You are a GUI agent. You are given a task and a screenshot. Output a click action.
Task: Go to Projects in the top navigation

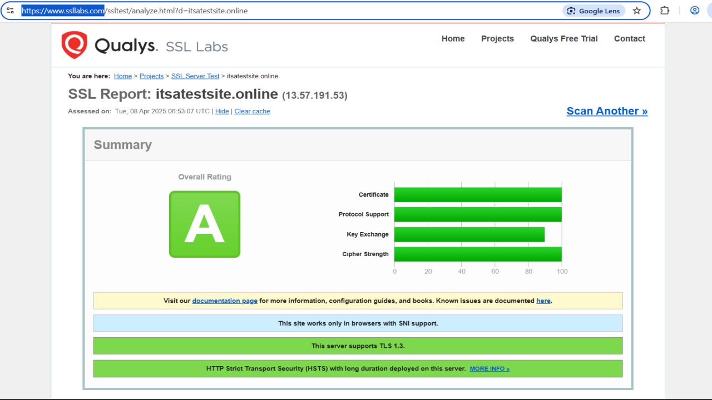tap(497, 38)
